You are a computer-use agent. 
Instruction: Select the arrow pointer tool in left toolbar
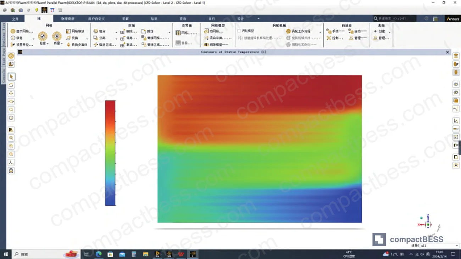[11, 77]
